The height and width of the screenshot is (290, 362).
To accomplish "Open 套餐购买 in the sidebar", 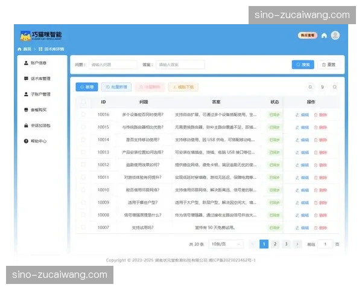I will (x=36, y=110).
